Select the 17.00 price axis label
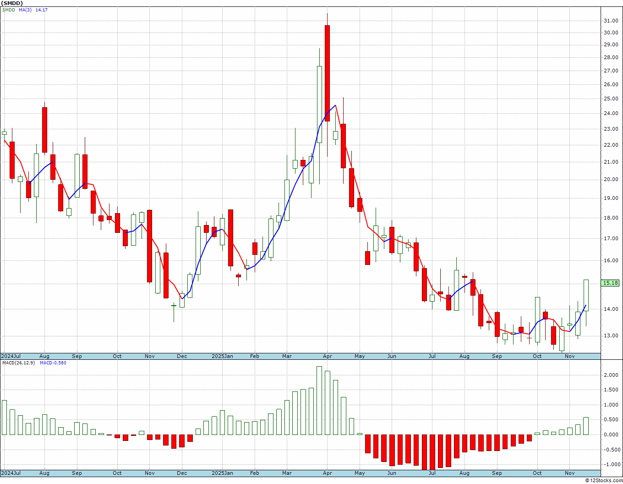This screenshot has width=623, height=484. (x=611, y=238)
